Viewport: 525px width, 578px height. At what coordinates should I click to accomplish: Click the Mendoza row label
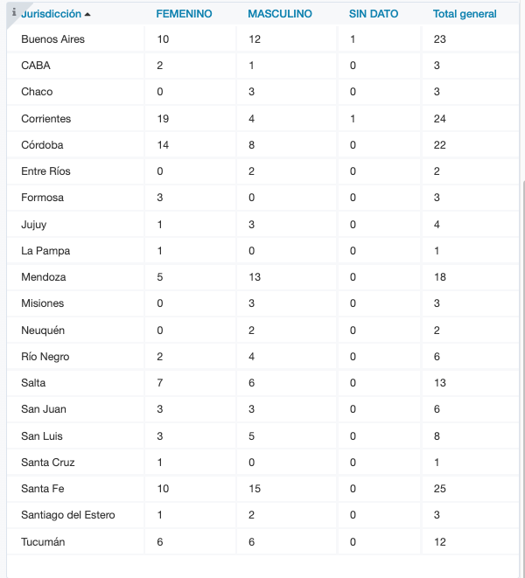click(x=44, y=277)
